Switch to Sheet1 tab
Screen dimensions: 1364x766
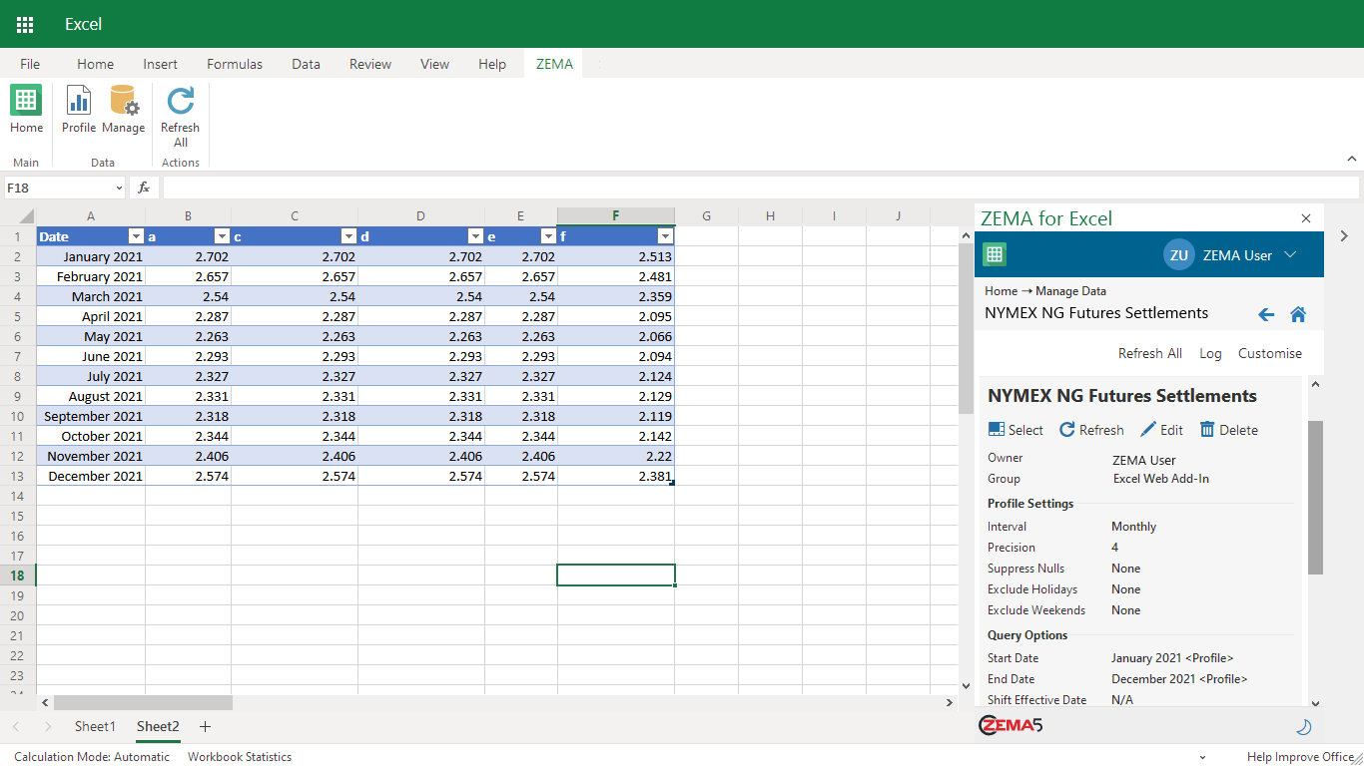pos(95,726)
